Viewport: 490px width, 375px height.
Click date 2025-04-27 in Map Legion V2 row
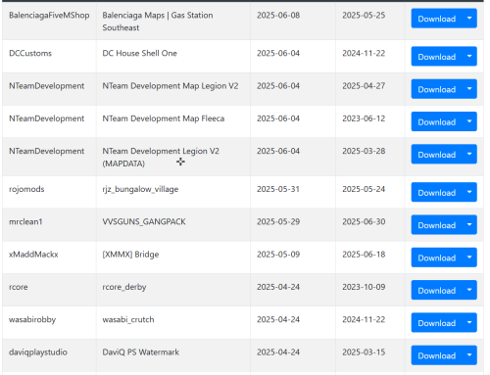point(364,86)
